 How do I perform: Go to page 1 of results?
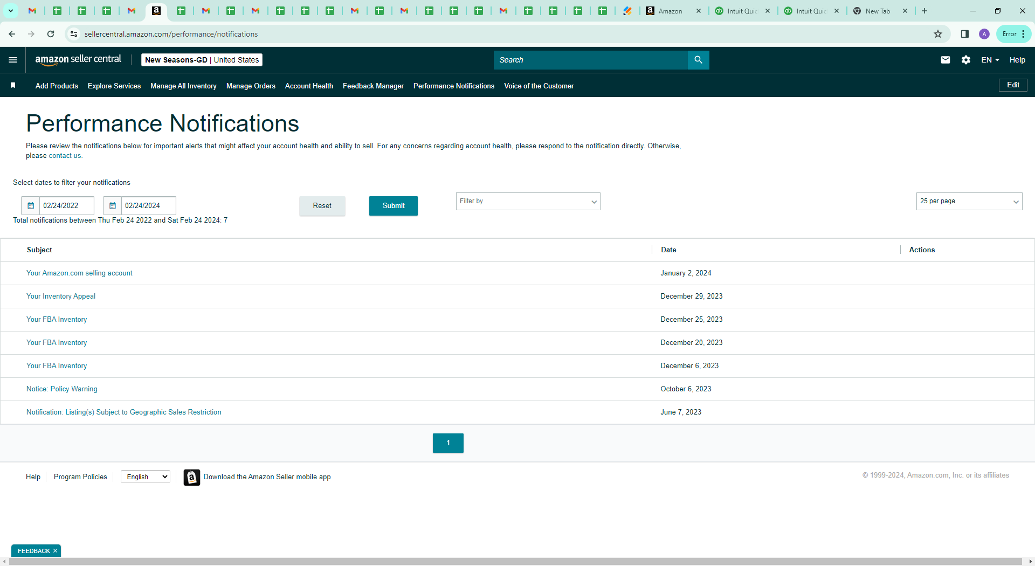448,443
